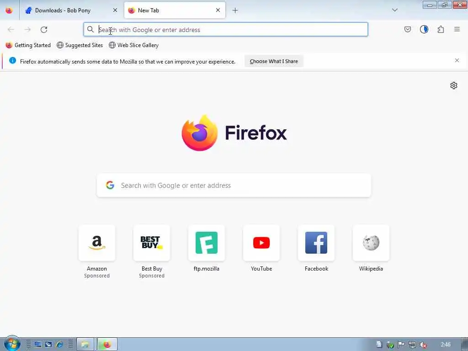Open the Firefox View pinned tab
Screen dimensions: 468x351
(x=9, y=11)
